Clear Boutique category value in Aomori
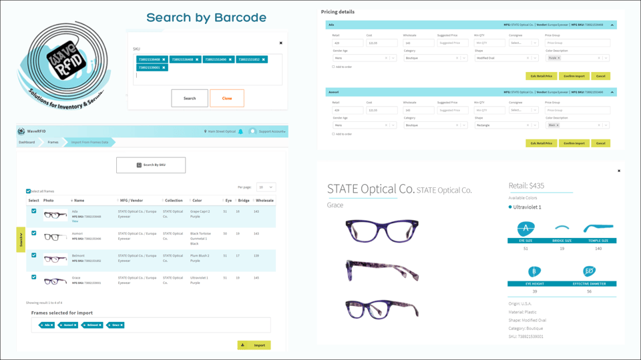641x360 pixels. coord(457,125)
